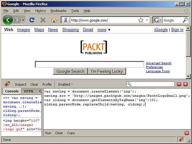The height and width of the screenshot is (144, 192).
Task: Click the Firefox logo in the title bar
Action: pyautogui.click(x=4, y=4)
